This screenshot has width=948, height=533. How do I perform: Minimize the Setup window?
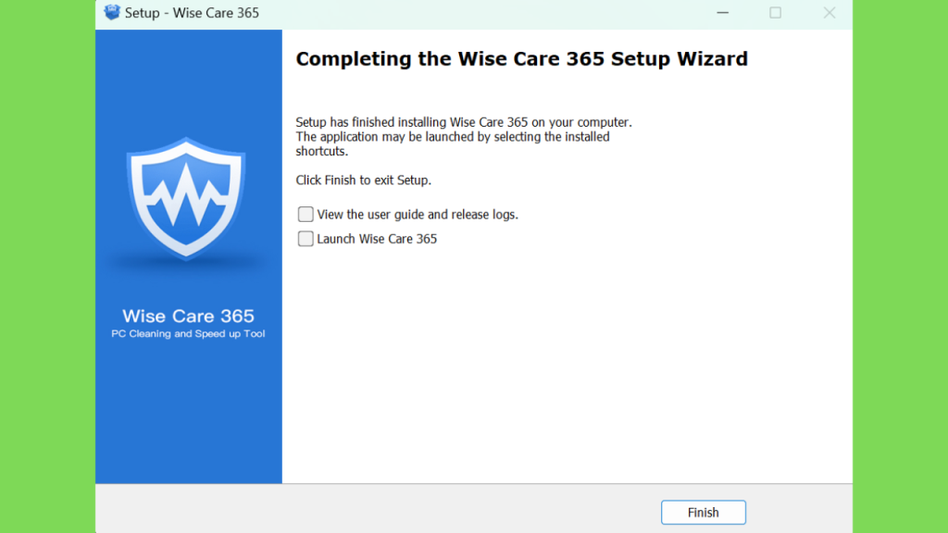point(721,13)
